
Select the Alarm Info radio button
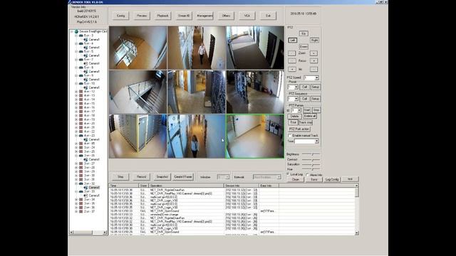coord(307,175)
